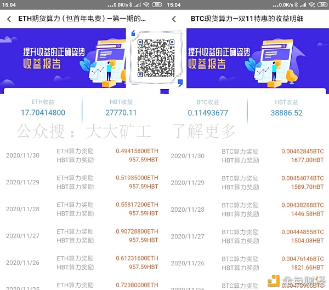Tap reward 0.00462845BTC
Image resolution: width=329 pixels, height=290 pixels.
click(x=303, y=151)
